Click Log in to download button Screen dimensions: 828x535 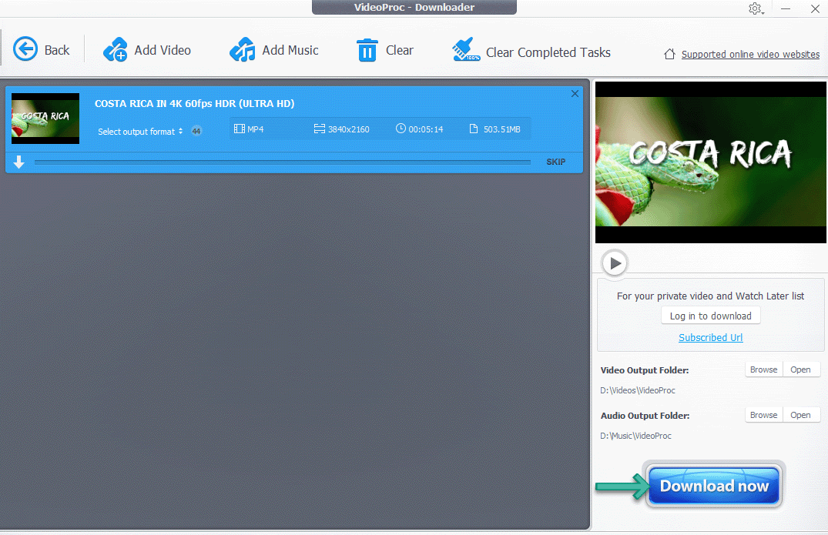710,316
